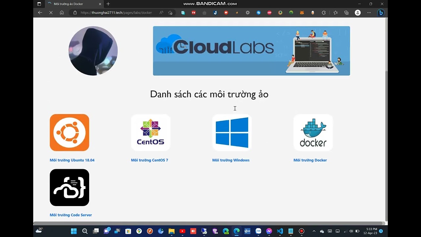Viewport: 421px width, 237px height.
Task: Show hidden system tray icons chevron
Action: coord(314,231)
